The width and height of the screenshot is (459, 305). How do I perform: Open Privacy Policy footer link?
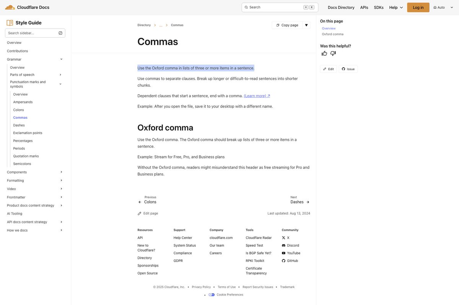pyautogui.click(x=201, y=287)
